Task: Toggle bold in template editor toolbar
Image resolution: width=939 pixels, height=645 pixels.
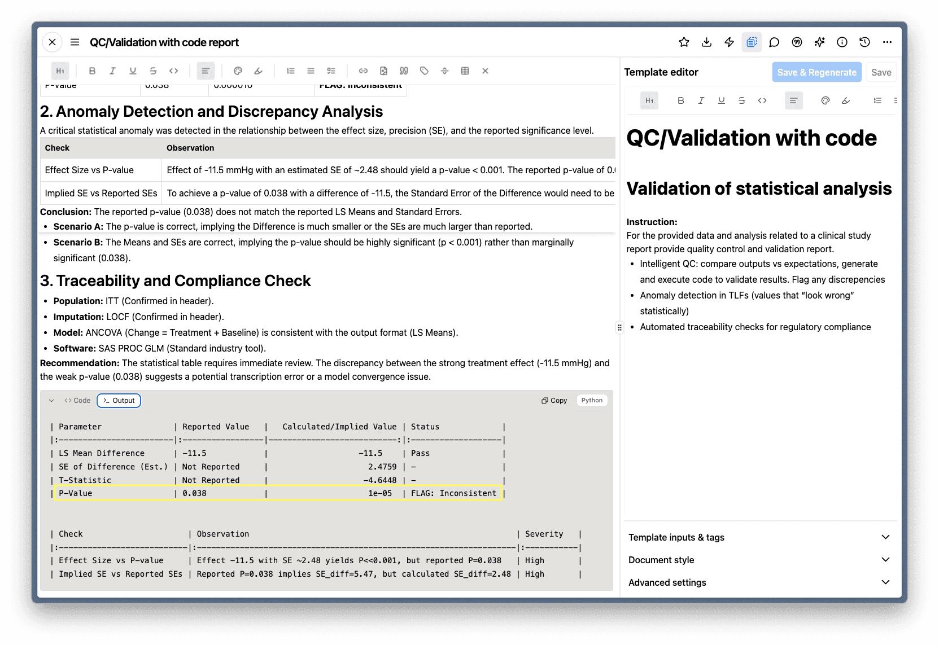Action: point(680,100)
